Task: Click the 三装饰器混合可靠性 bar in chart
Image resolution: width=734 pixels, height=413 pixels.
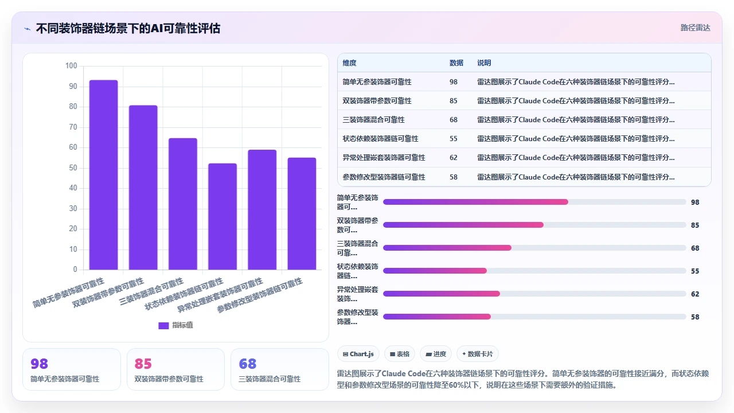Action: point(183,204)
